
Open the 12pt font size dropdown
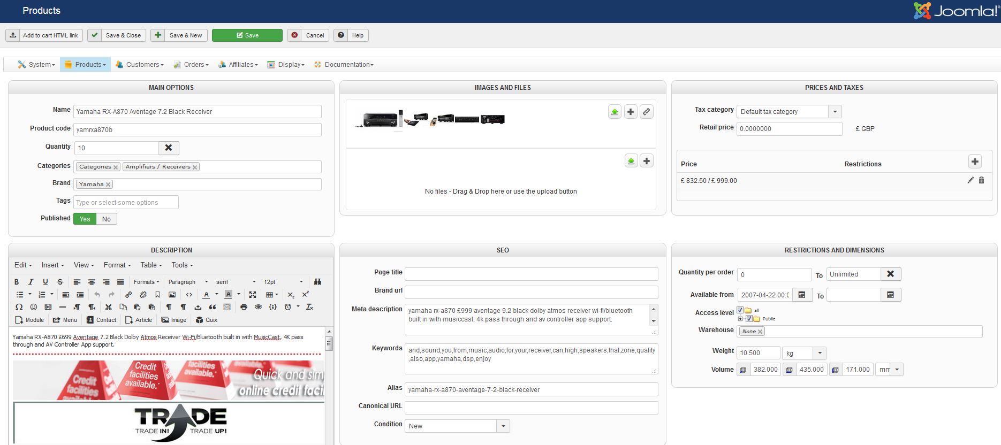click(284, 282)
